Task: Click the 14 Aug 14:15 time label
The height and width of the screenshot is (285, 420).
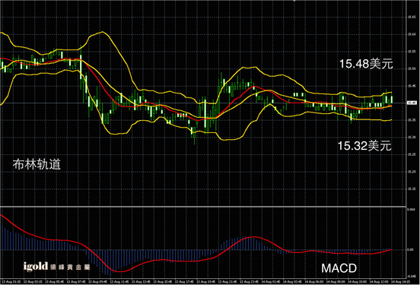Action: click(400, 282)
